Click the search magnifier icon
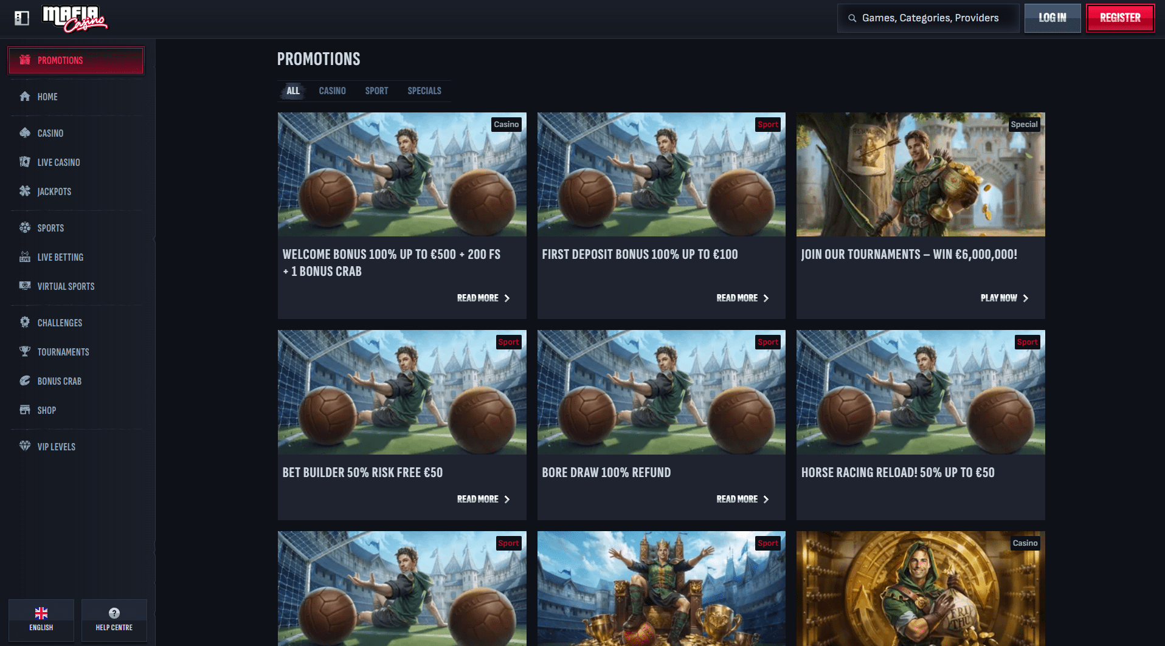 [x=852, y=18]
